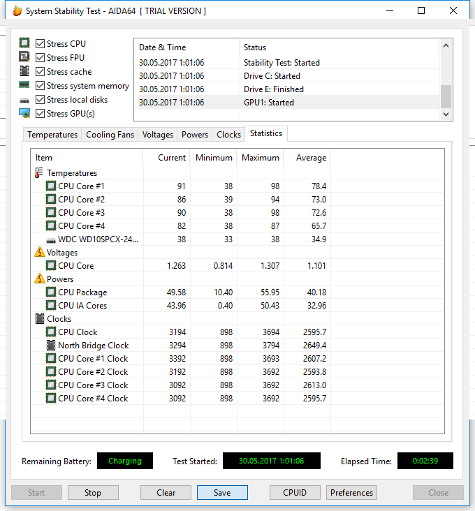Click the CPU chip icon beside Stress CPU
475x511 pixels.
pyautogui.click(x=24, y=43)
